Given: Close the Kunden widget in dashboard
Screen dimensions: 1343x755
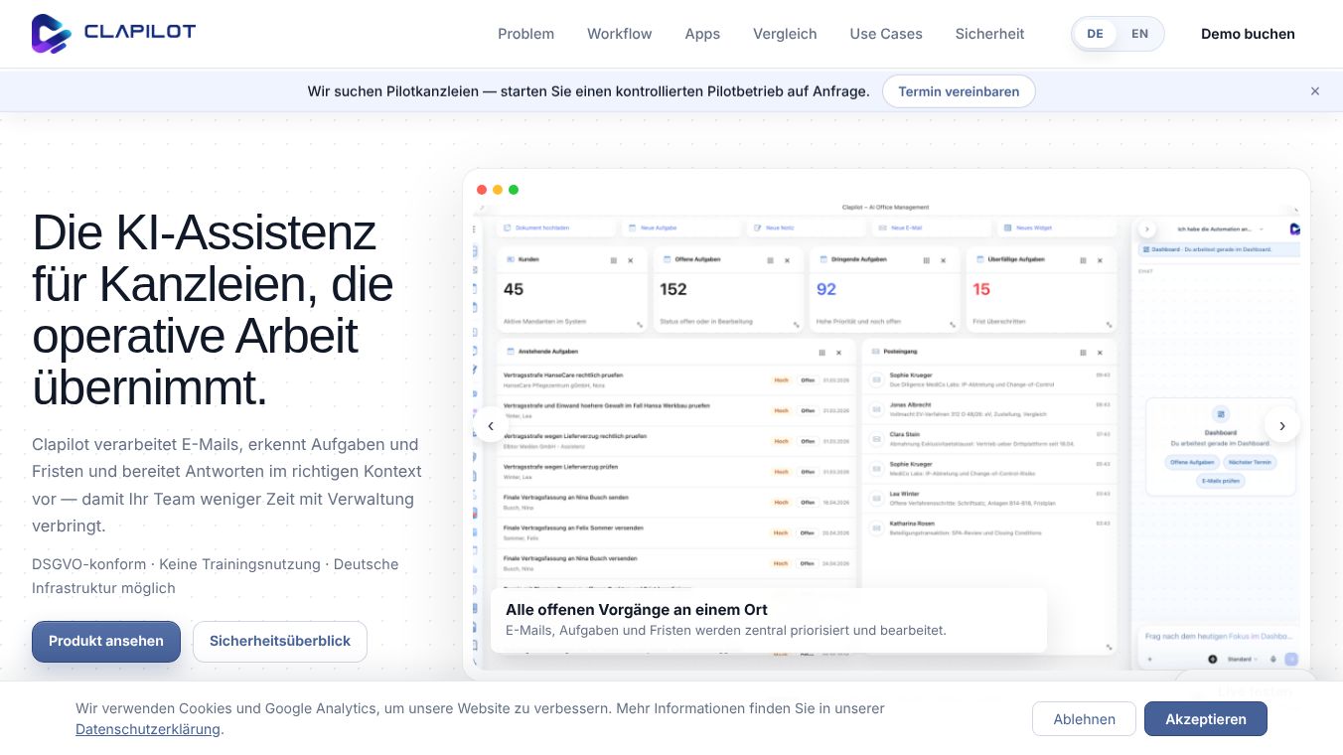Looking at the screenshot, I should [631, 260].
